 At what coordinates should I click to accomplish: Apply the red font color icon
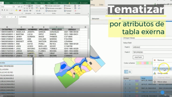(x=20, y=10)
